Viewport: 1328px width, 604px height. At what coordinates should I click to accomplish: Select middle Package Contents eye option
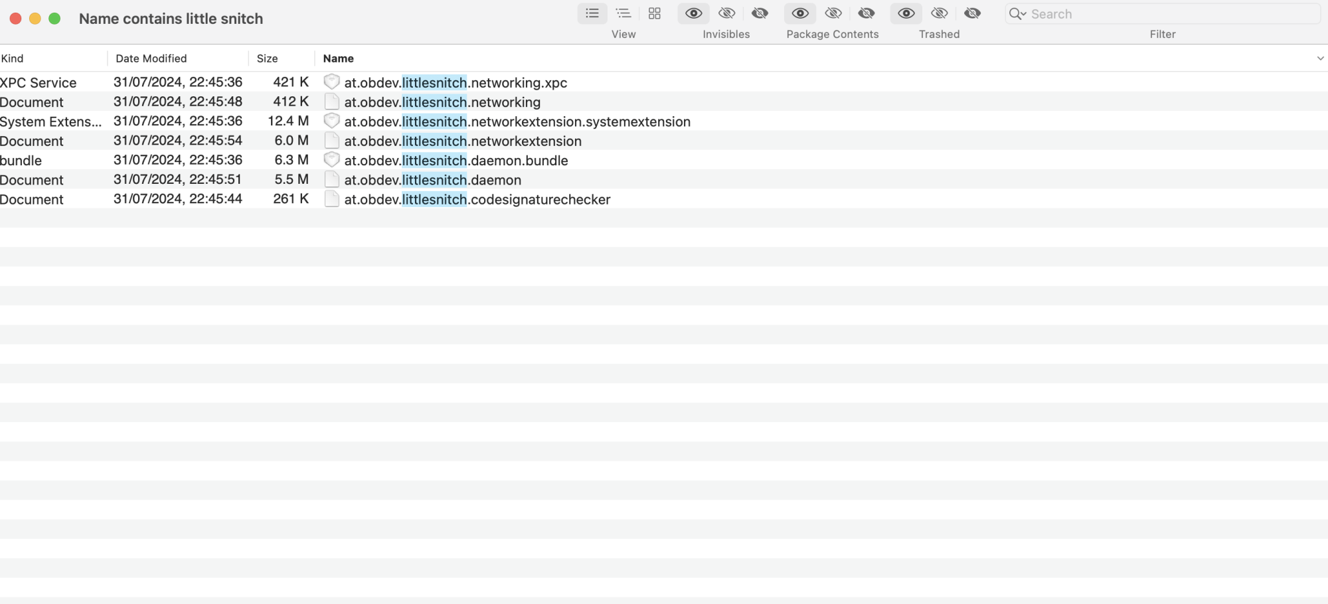coord(833,13)
